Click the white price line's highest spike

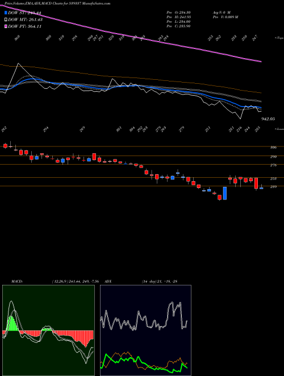click(18, 64)
